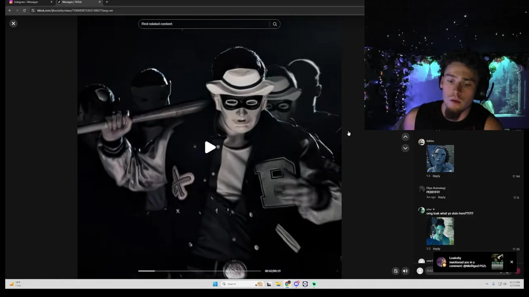Open site info icon in address bar
Screen dimensions: 529x297
tap(33, 10)
